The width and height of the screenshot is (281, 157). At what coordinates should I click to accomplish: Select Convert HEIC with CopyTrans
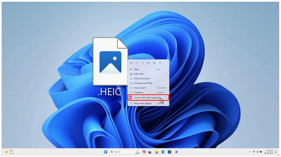tap(148, 98)
